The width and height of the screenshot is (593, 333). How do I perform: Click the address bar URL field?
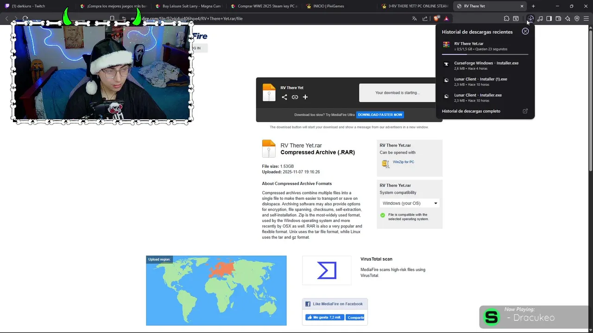pyautogui.click(x=264, y=18)
